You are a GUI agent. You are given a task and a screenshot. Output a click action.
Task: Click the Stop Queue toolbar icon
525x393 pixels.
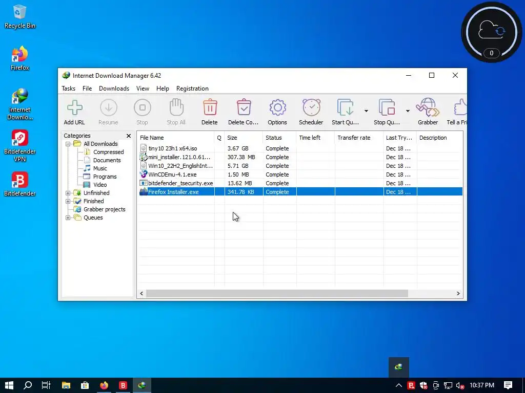click(387, 107)
